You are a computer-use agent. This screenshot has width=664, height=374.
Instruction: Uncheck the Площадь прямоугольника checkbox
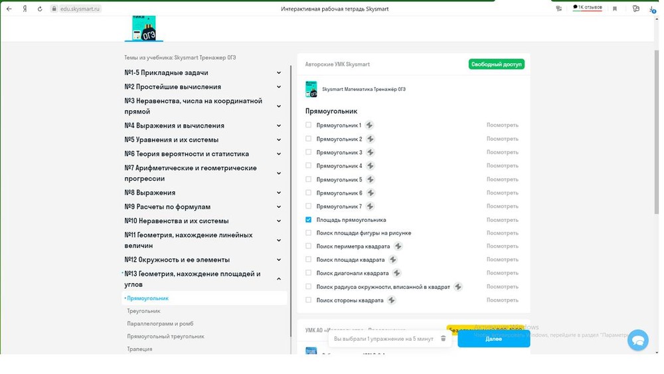[x=308, y=219]
